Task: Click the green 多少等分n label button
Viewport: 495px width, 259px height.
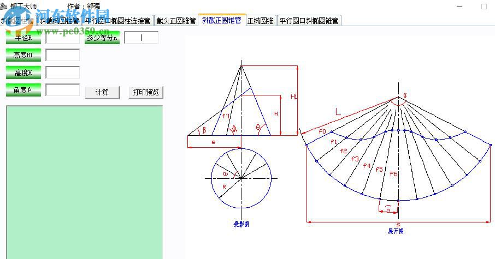Action: click(102, 38)
